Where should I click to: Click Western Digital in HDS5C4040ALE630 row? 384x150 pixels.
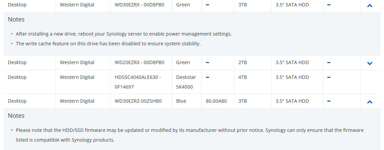click(x=77, y=77)
